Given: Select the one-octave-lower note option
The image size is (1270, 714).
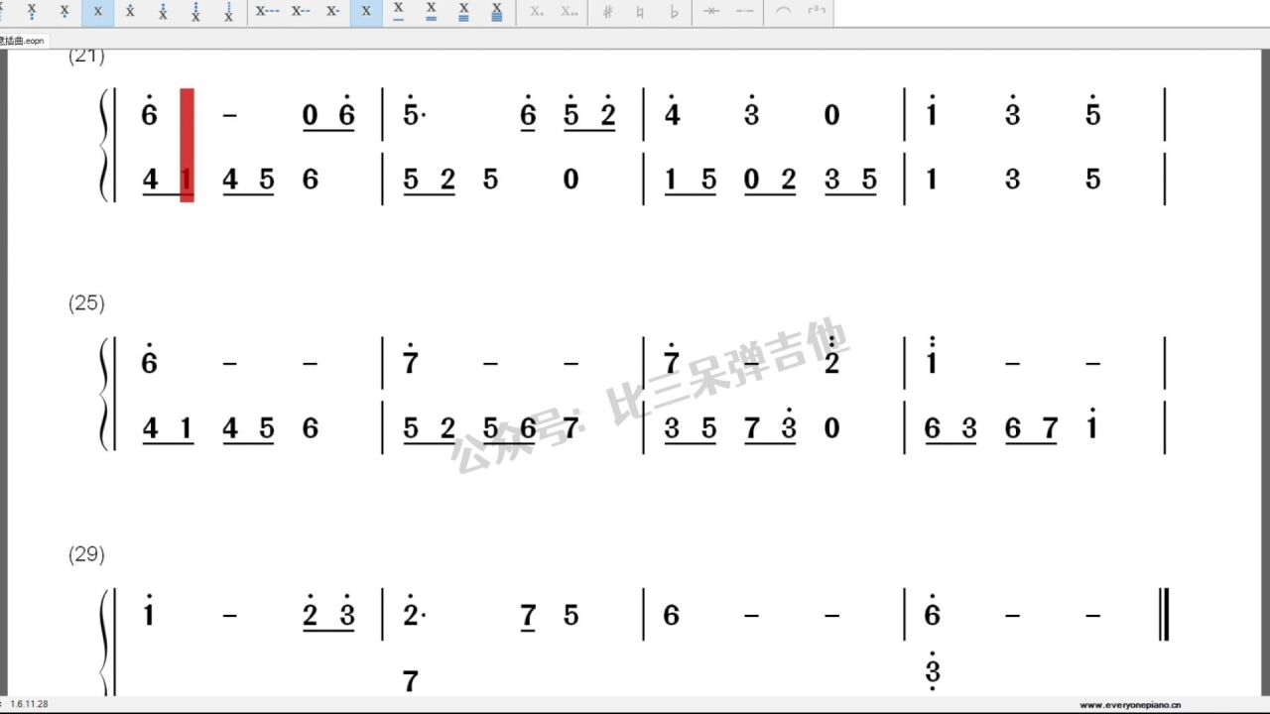Looking at the screenshot, I should pos(64,12).
